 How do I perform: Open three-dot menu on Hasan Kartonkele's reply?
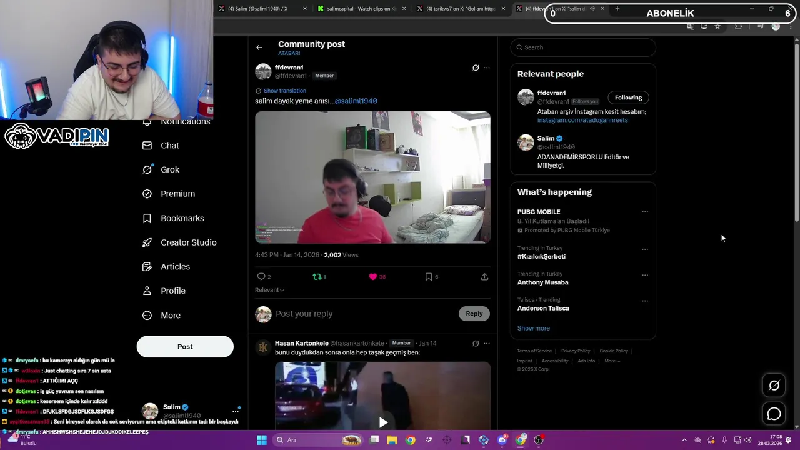pyautogui.click(x=487, y=343)
